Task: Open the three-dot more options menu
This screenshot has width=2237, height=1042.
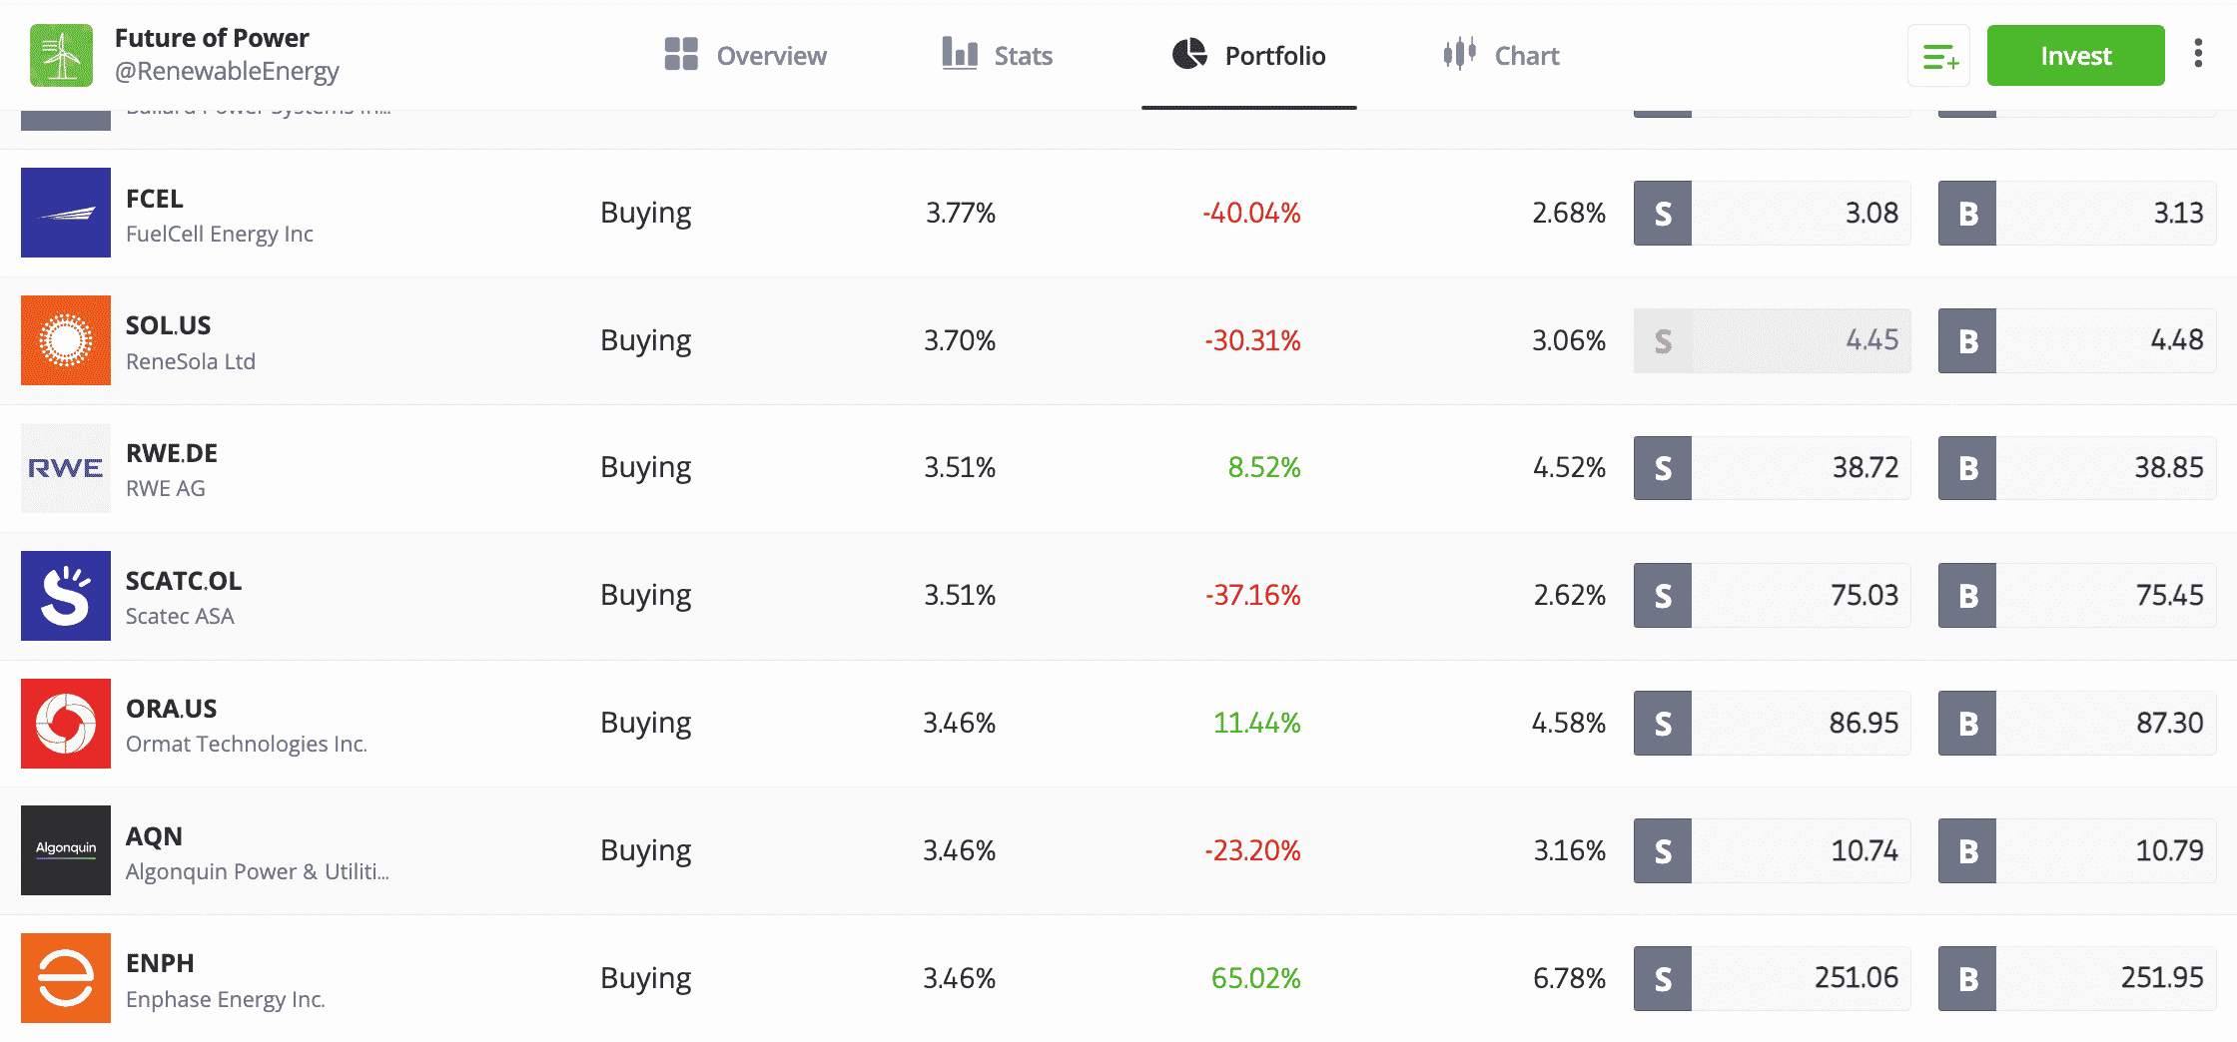Action: (2198, 54)
